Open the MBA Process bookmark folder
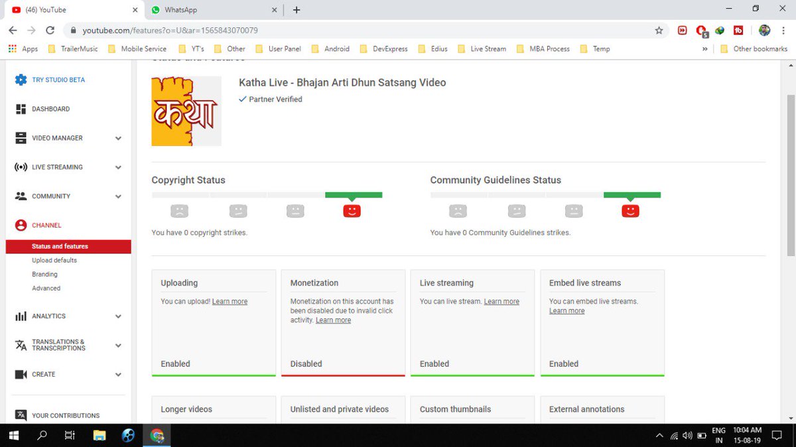Image resolution: width=796 pixels, height=447 pixels. (x=543, y=48)
